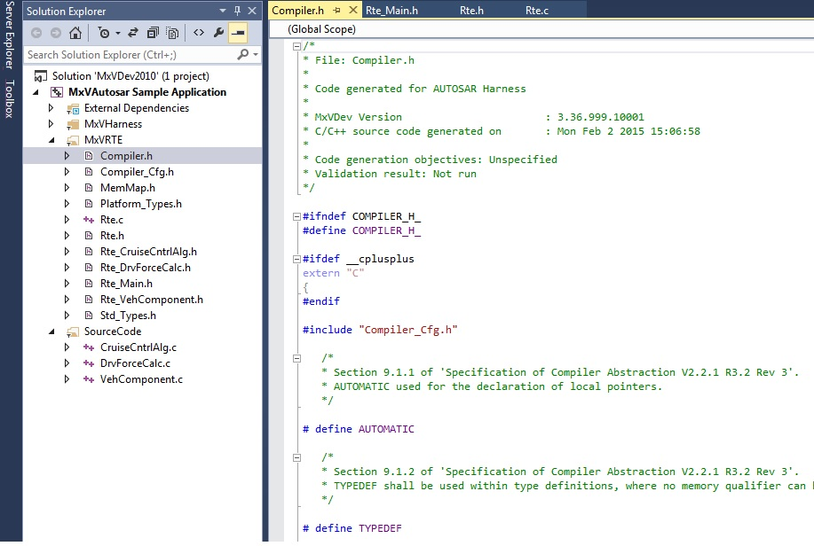
Task: Click the Pending Changes Filter clock icon
Action: [104, 33]
